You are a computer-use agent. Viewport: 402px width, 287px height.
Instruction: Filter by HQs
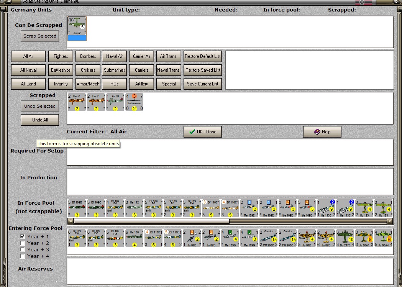tap(114, 84)
